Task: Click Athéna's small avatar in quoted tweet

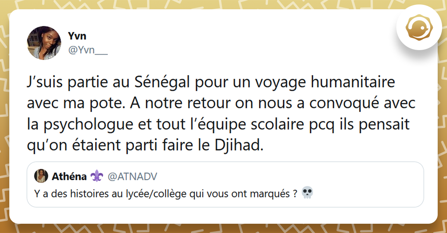Action: click(41, 176)
